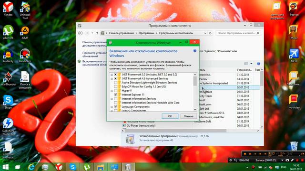The width and height of the screenshot is (305, 171).
Task: Open Internet Explorer from the taskbar
Action: pos(31,167)
